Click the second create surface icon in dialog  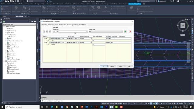coord(47,31)
